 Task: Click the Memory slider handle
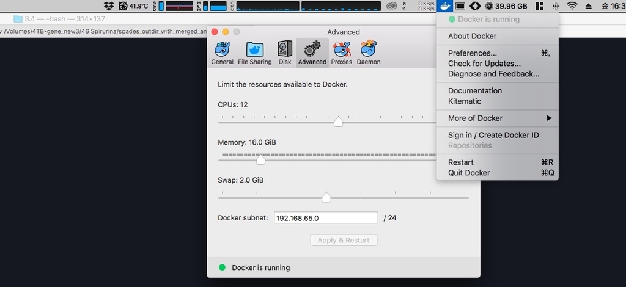pyautogui.click(x=260, y=159)
